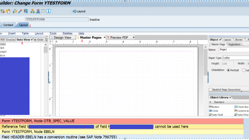The image size is (249, 140).
Task: Click the Preview PDF tab options icon
Action: (x=134, y=37)
